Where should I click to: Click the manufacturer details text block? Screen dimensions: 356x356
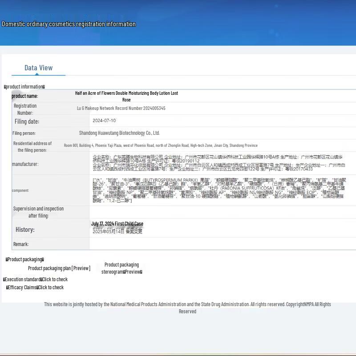pos(218,163)
